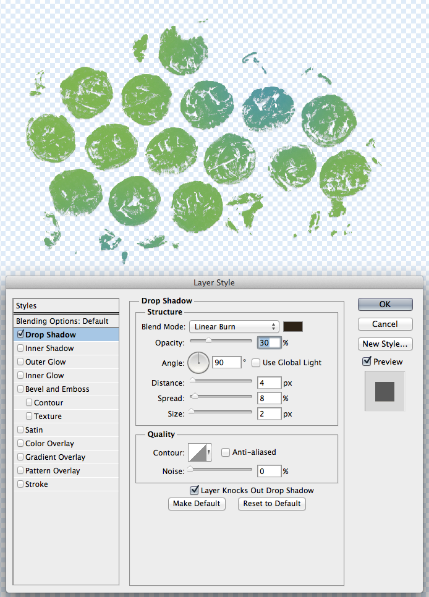429x597 pixels.
Task: Select the Styles header row
Action: click(66, 306)
